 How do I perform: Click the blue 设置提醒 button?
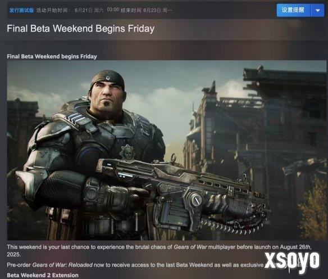pos(293,10)
